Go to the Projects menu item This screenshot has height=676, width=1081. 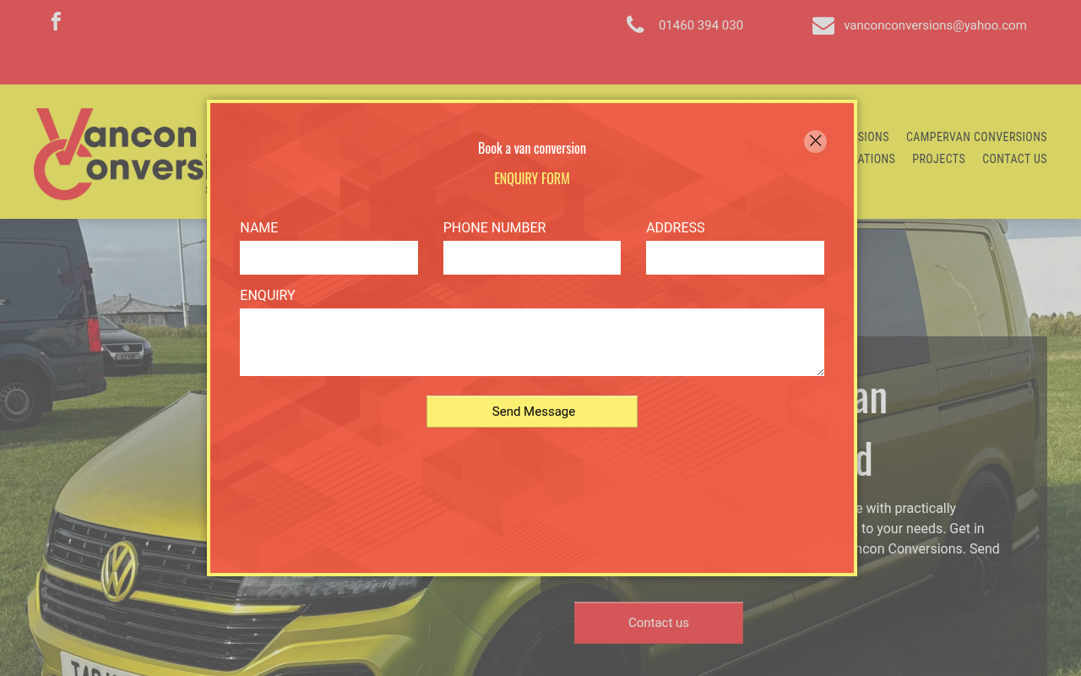click(938, 159)
